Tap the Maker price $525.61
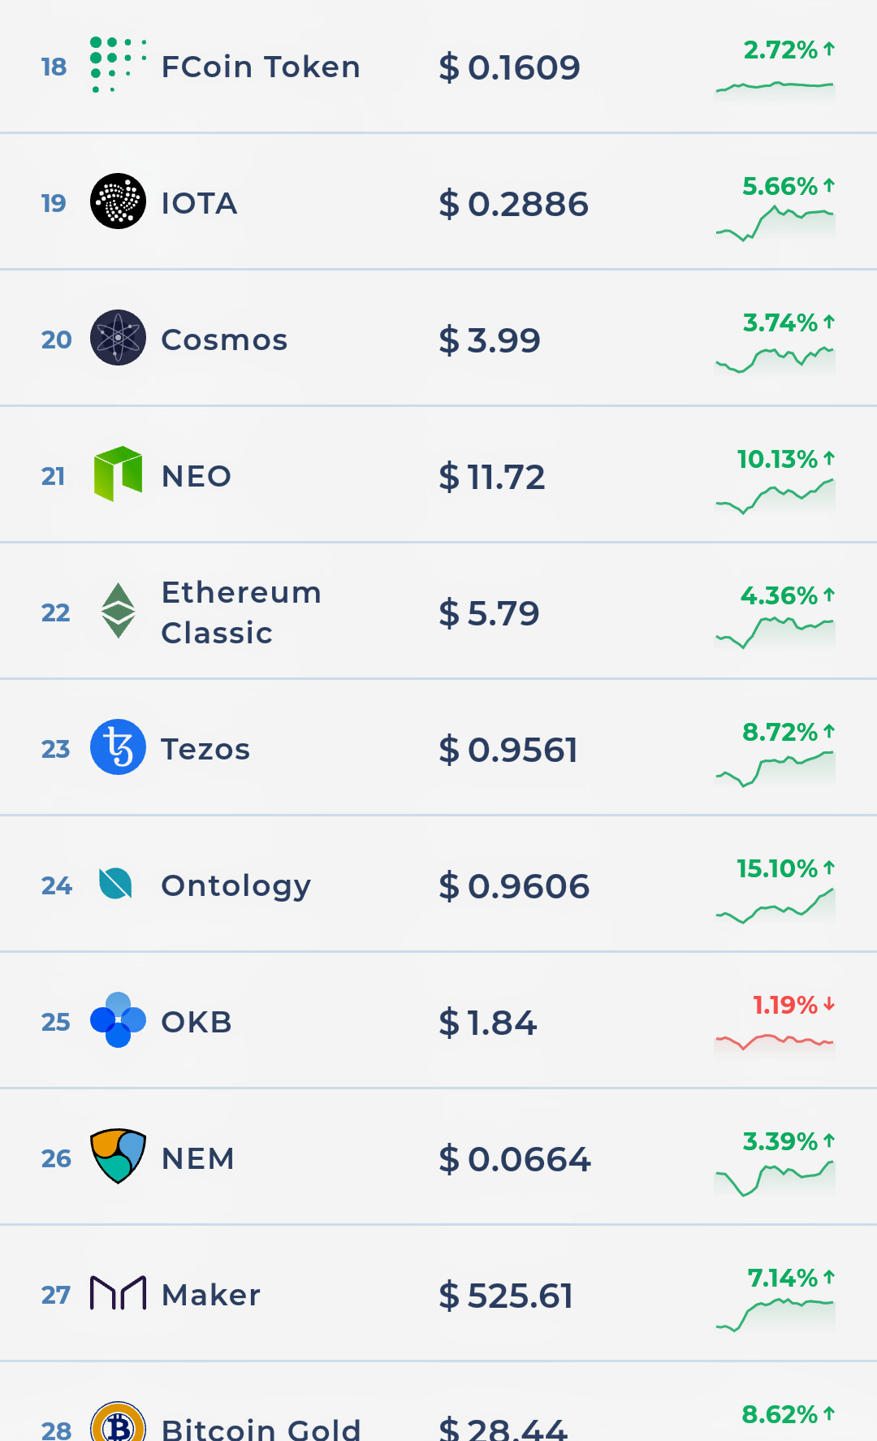Image resolution: width=877 pixels, height=1441 pixels. click(506, 1296)
